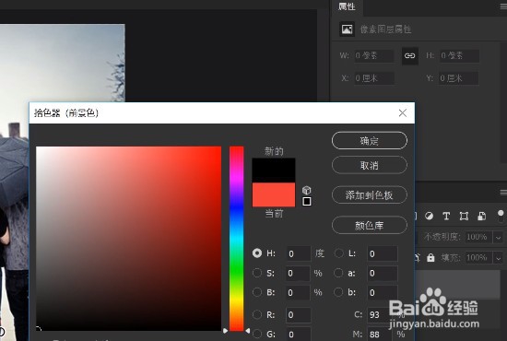507x341 pixels.
Task: Filter layers by smart object icon
Action: [481, 216]
